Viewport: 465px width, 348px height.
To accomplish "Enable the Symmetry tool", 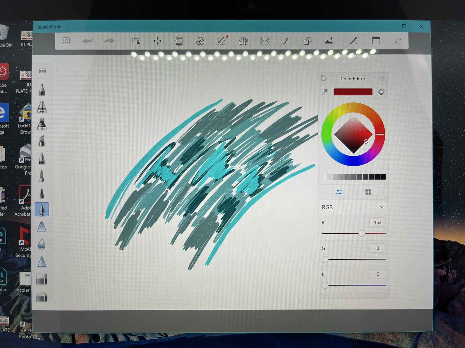I will 265,41.
